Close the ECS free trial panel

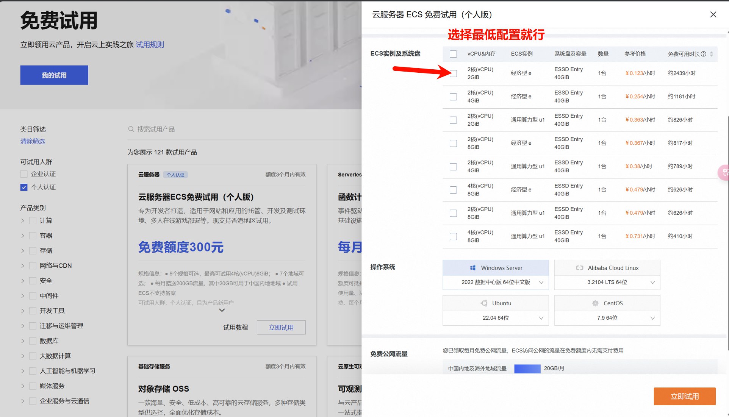point(713,14)
